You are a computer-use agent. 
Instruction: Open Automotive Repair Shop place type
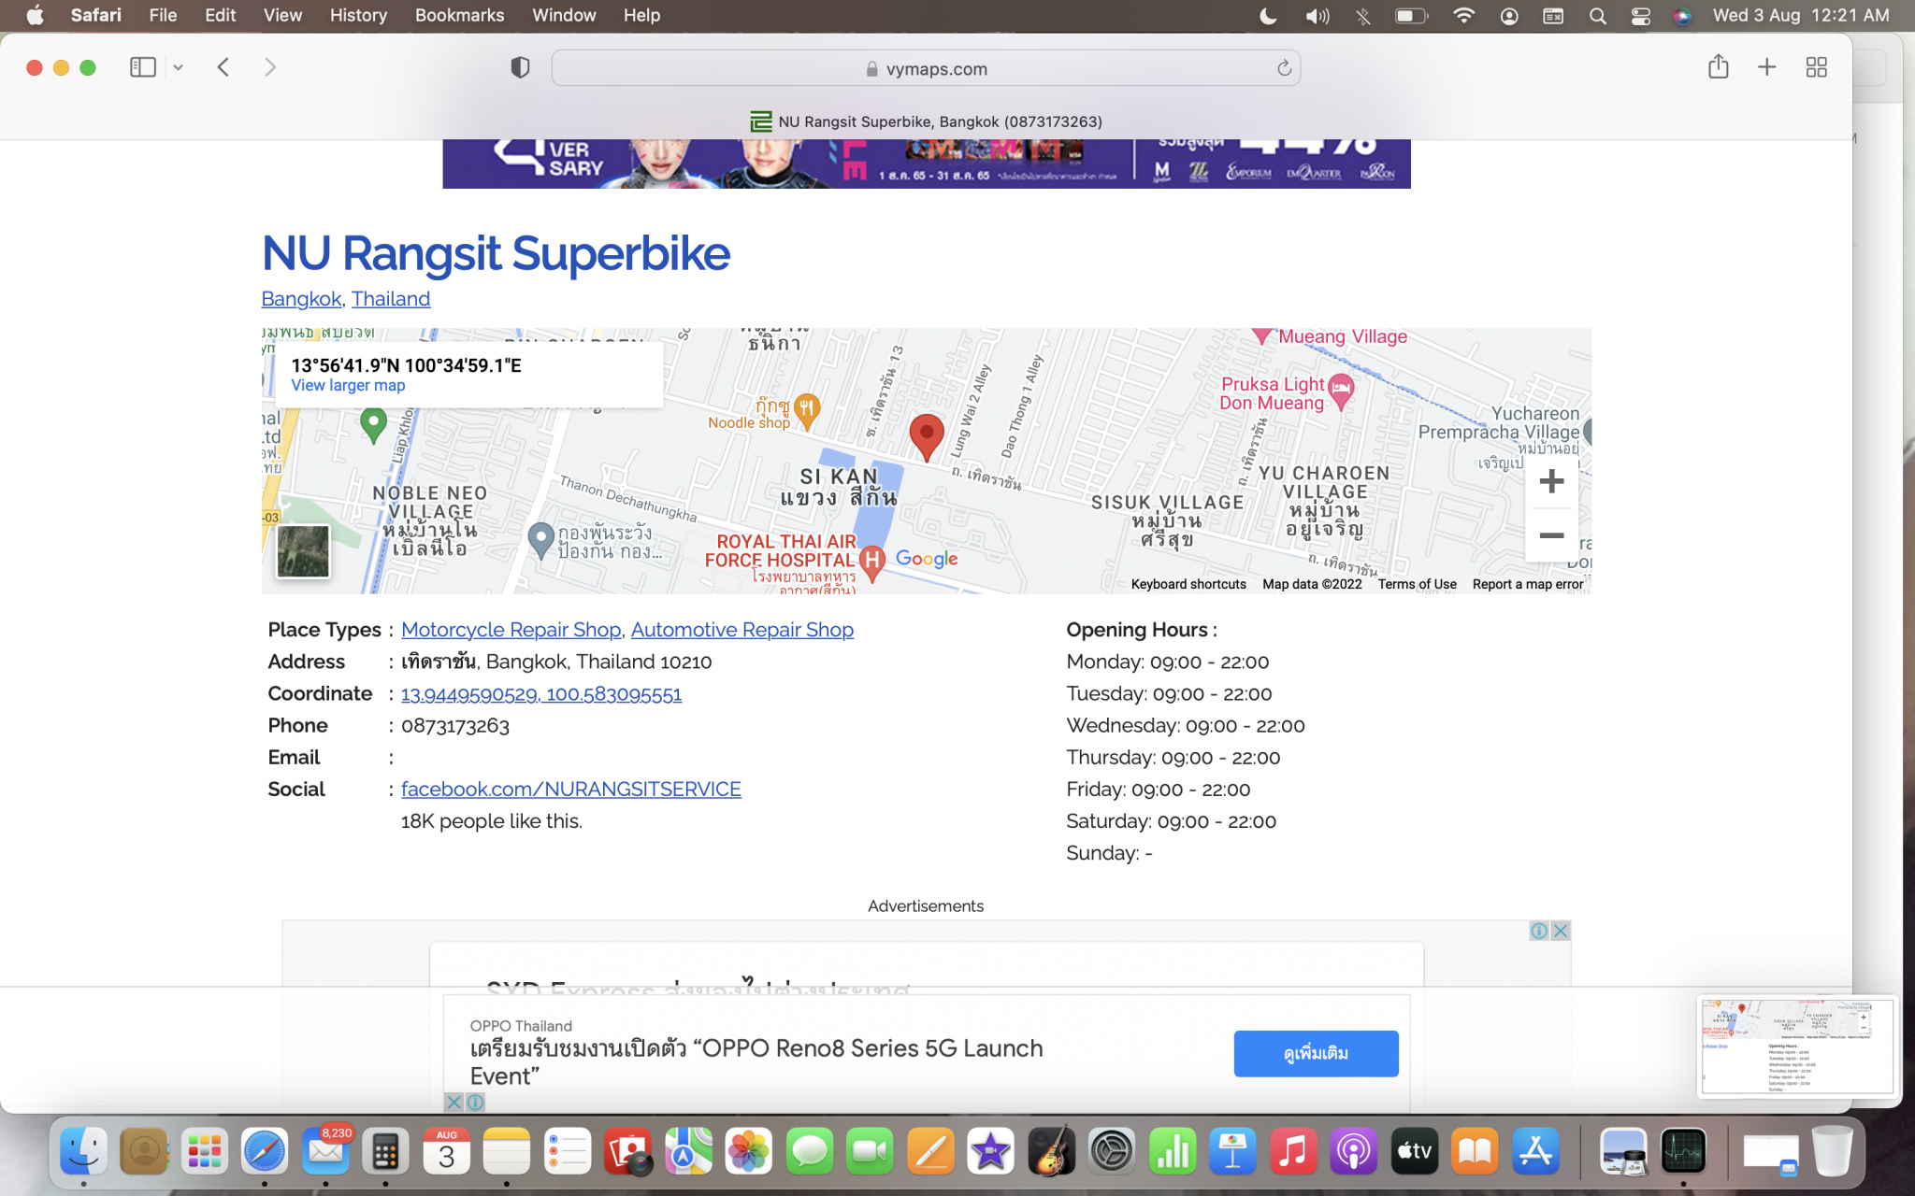tap(742, 630)
